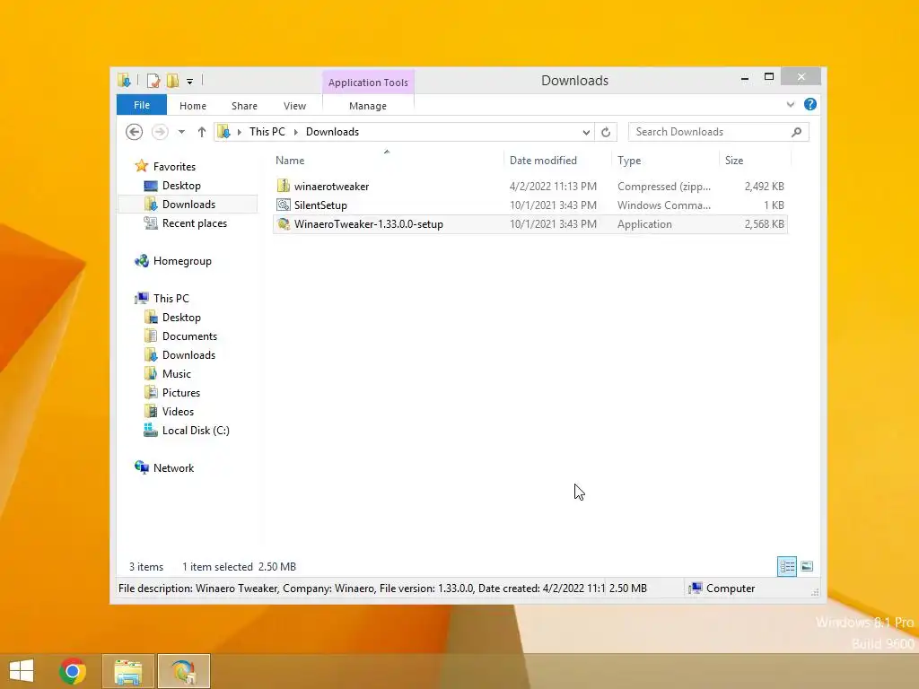
Task: Go up one level with Up arrow
Action: pyautogui.click(x=202, y=132)
